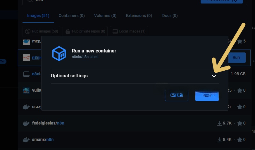Viewport: 255px width, 150px height.
Task: Open the fedeiglesias/n8n result
Action: click(48, 123)
